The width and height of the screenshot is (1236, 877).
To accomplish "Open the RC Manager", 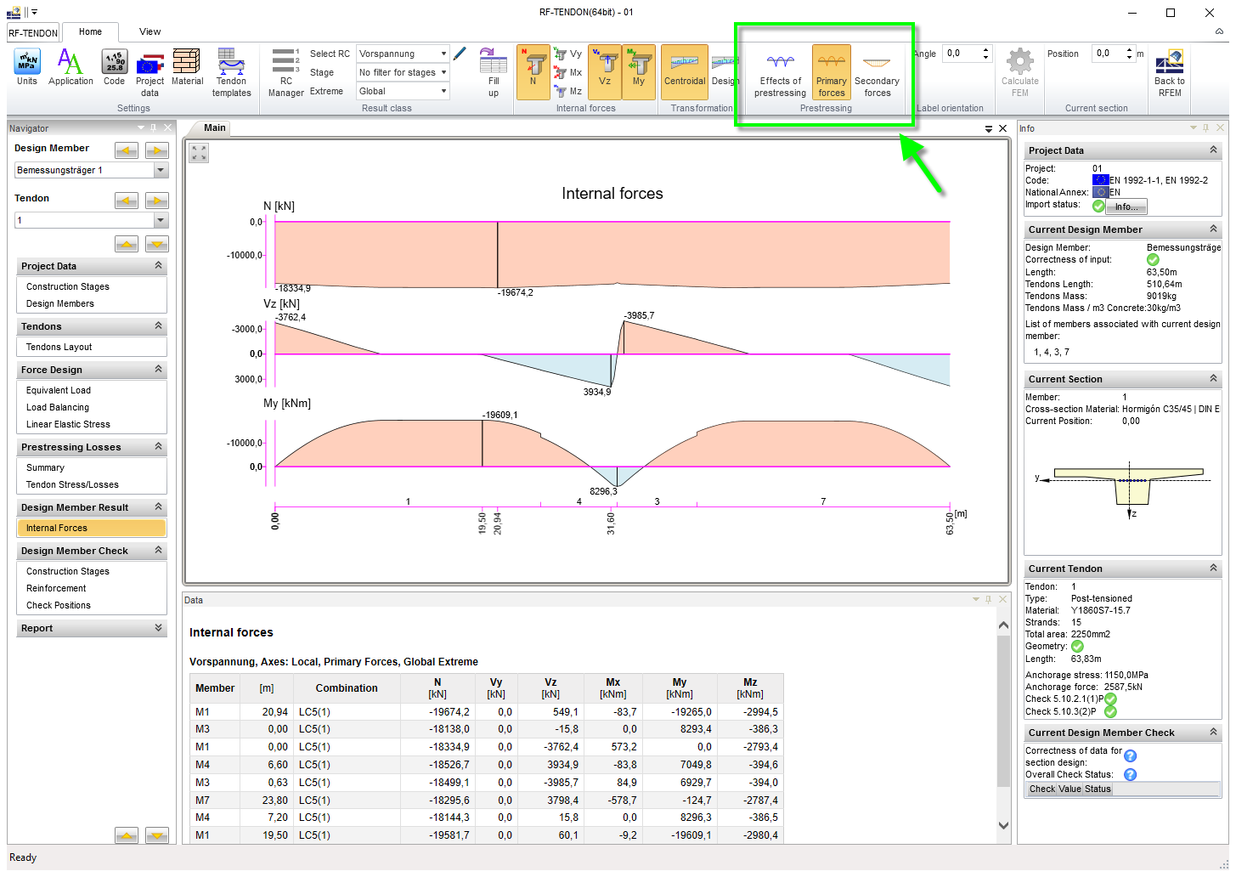I will 286,73.
